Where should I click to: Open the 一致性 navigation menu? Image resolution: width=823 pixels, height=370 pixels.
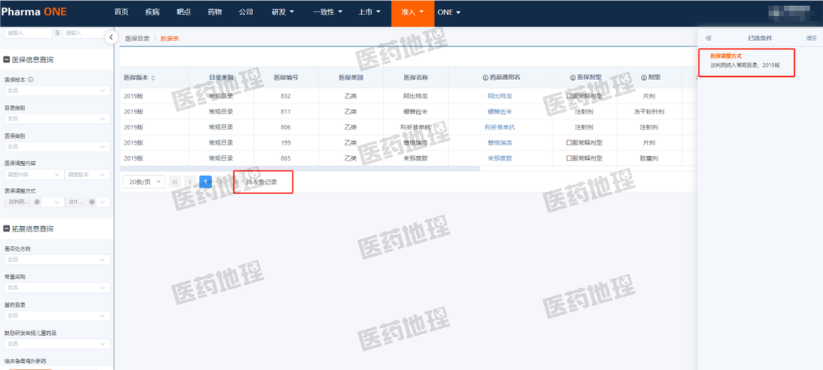point(328,12)
